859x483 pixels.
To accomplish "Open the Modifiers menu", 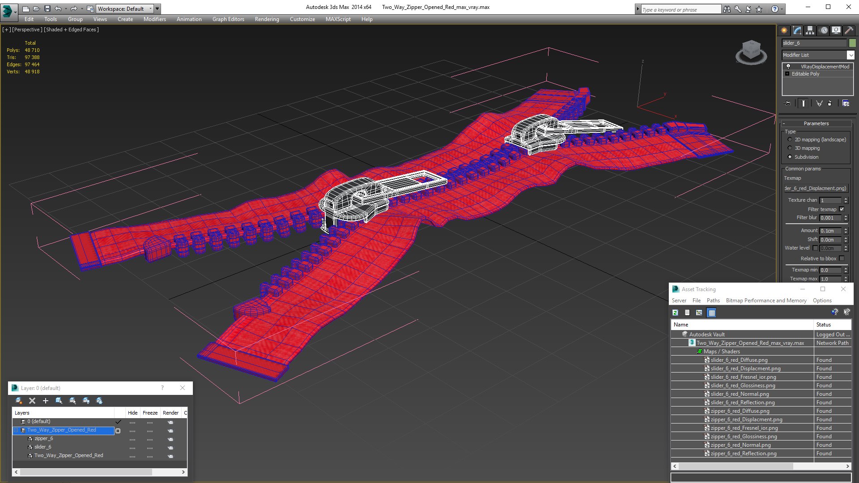I will [155, 19].
